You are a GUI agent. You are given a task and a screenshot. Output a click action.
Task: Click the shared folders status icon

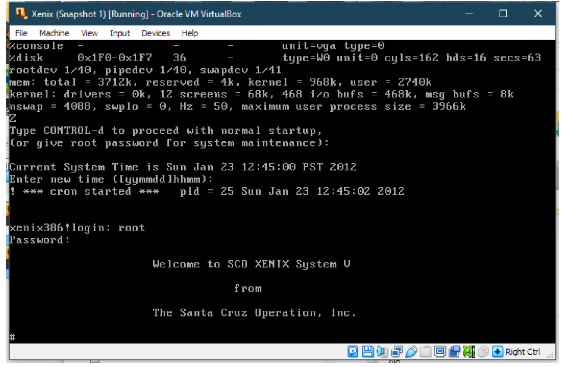click(x=425, y=352)
